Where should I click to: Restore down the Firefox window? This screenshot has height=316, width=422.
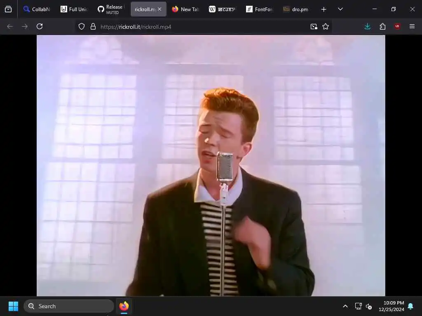tap(394, 9)
